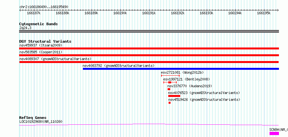Click the blue nsv4083792 variant bar

click(x=181, y=69)
